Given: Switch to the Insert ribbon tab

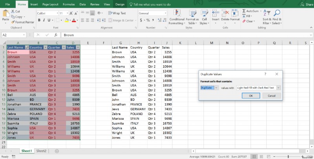Looking at the screenshot, I should (x=34, y=4).
